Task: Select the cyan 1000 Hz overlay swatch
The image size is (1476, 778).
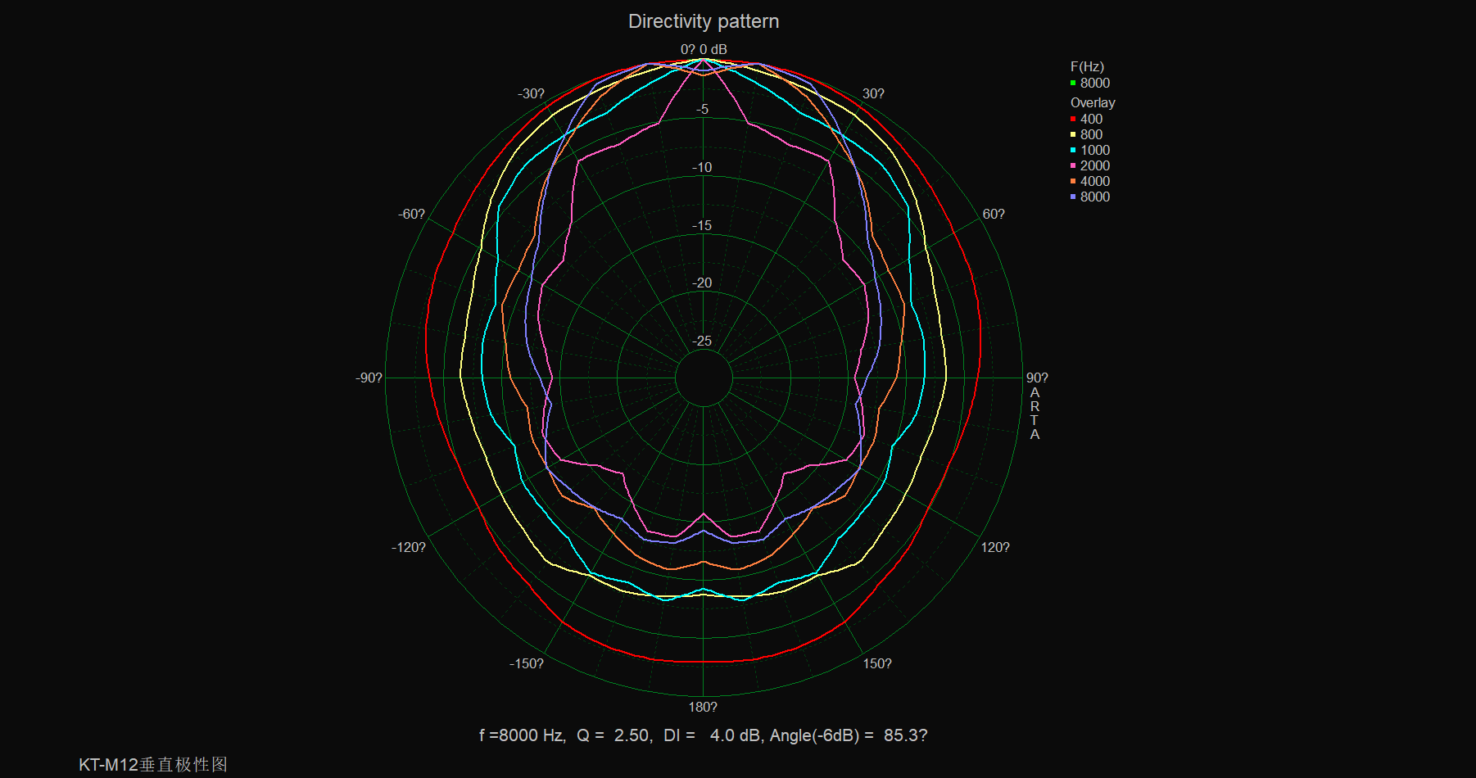Action: [1073, 150]
